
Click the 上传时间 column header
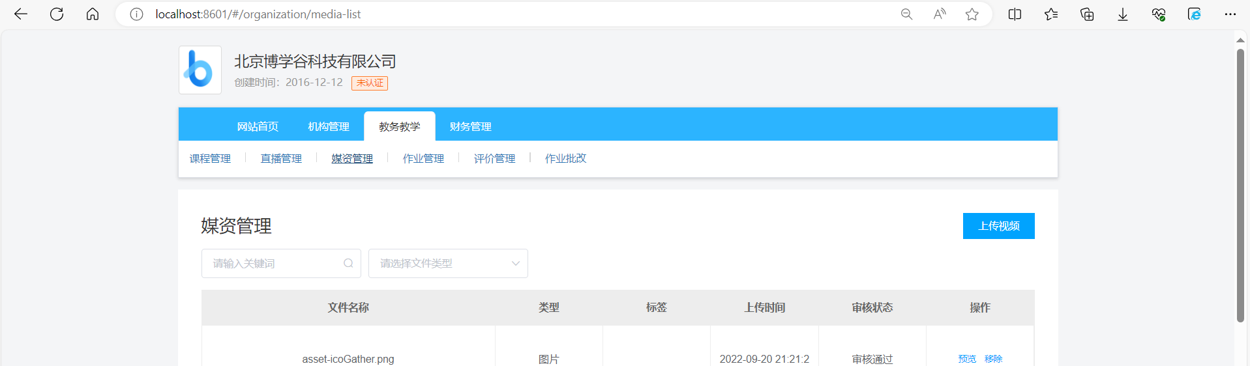point(764,307)
